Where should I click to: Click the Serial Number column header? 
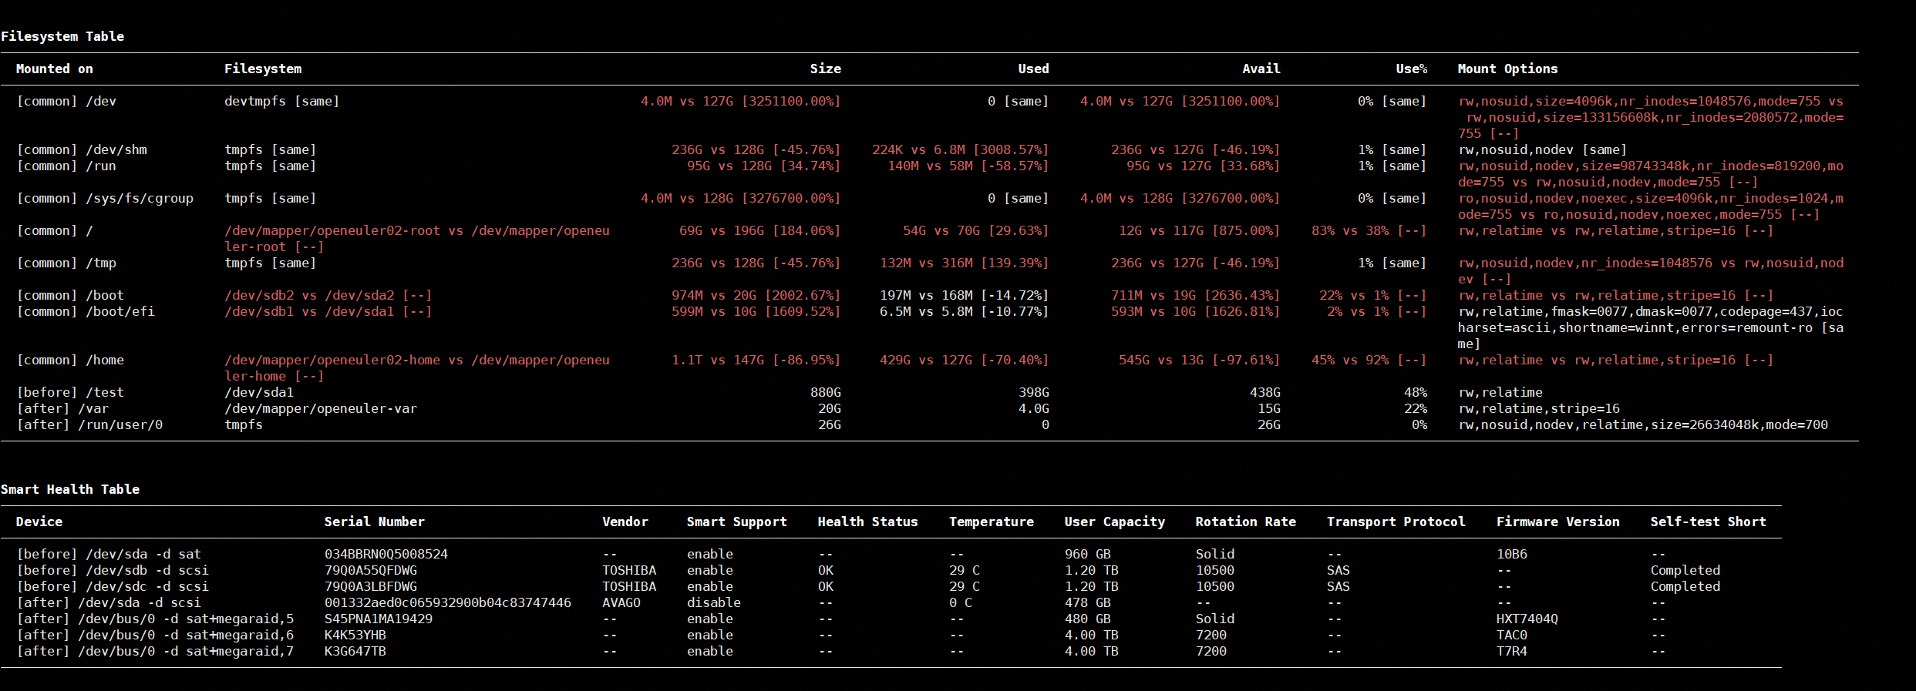point(375,522)
